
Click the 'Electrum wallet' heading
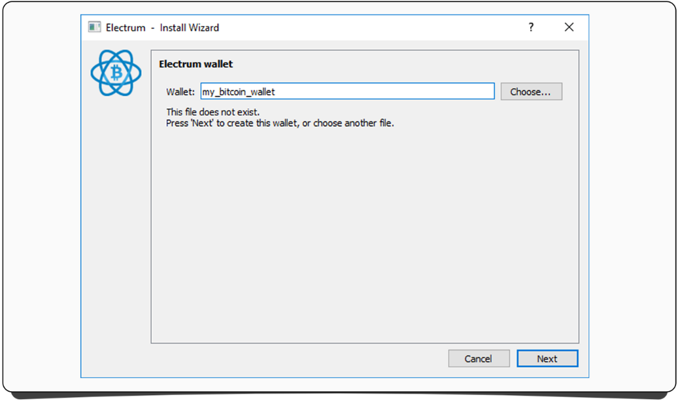[x=196, y=64]
